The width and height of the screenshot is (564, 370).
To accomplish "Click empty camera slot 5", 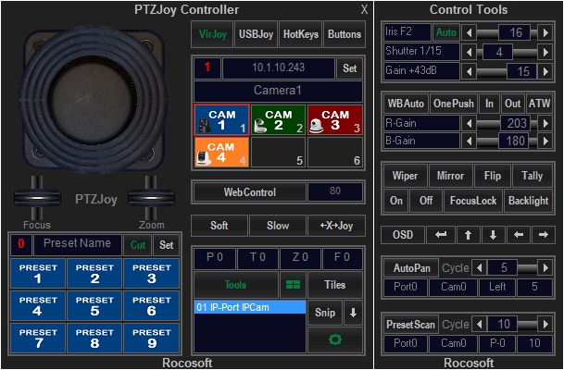I will pos(279,152).
